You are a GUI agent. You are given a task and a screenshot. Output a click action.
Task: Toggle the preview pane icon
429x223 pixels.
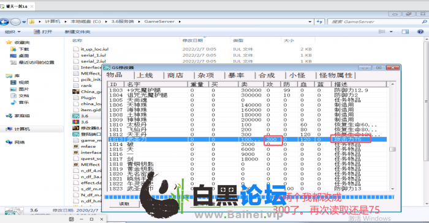click(405, 32)
